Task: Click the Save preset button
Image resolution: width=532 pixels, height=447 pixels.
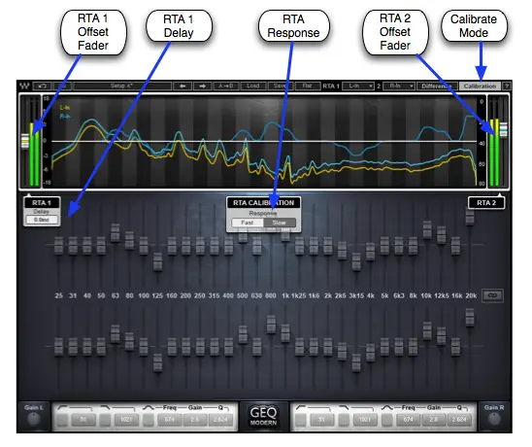Action: point(280,86)
